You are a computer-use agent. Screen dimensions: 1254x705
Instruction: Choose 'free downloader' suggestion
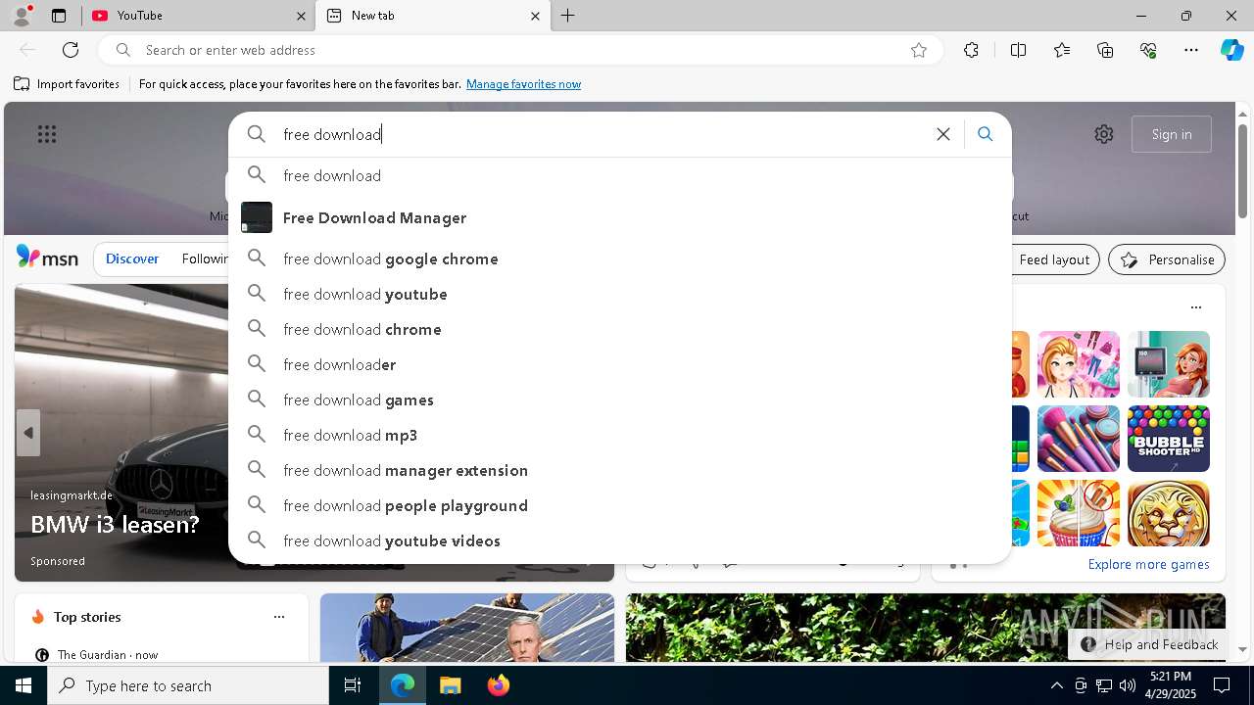click(x=619, y=364)
